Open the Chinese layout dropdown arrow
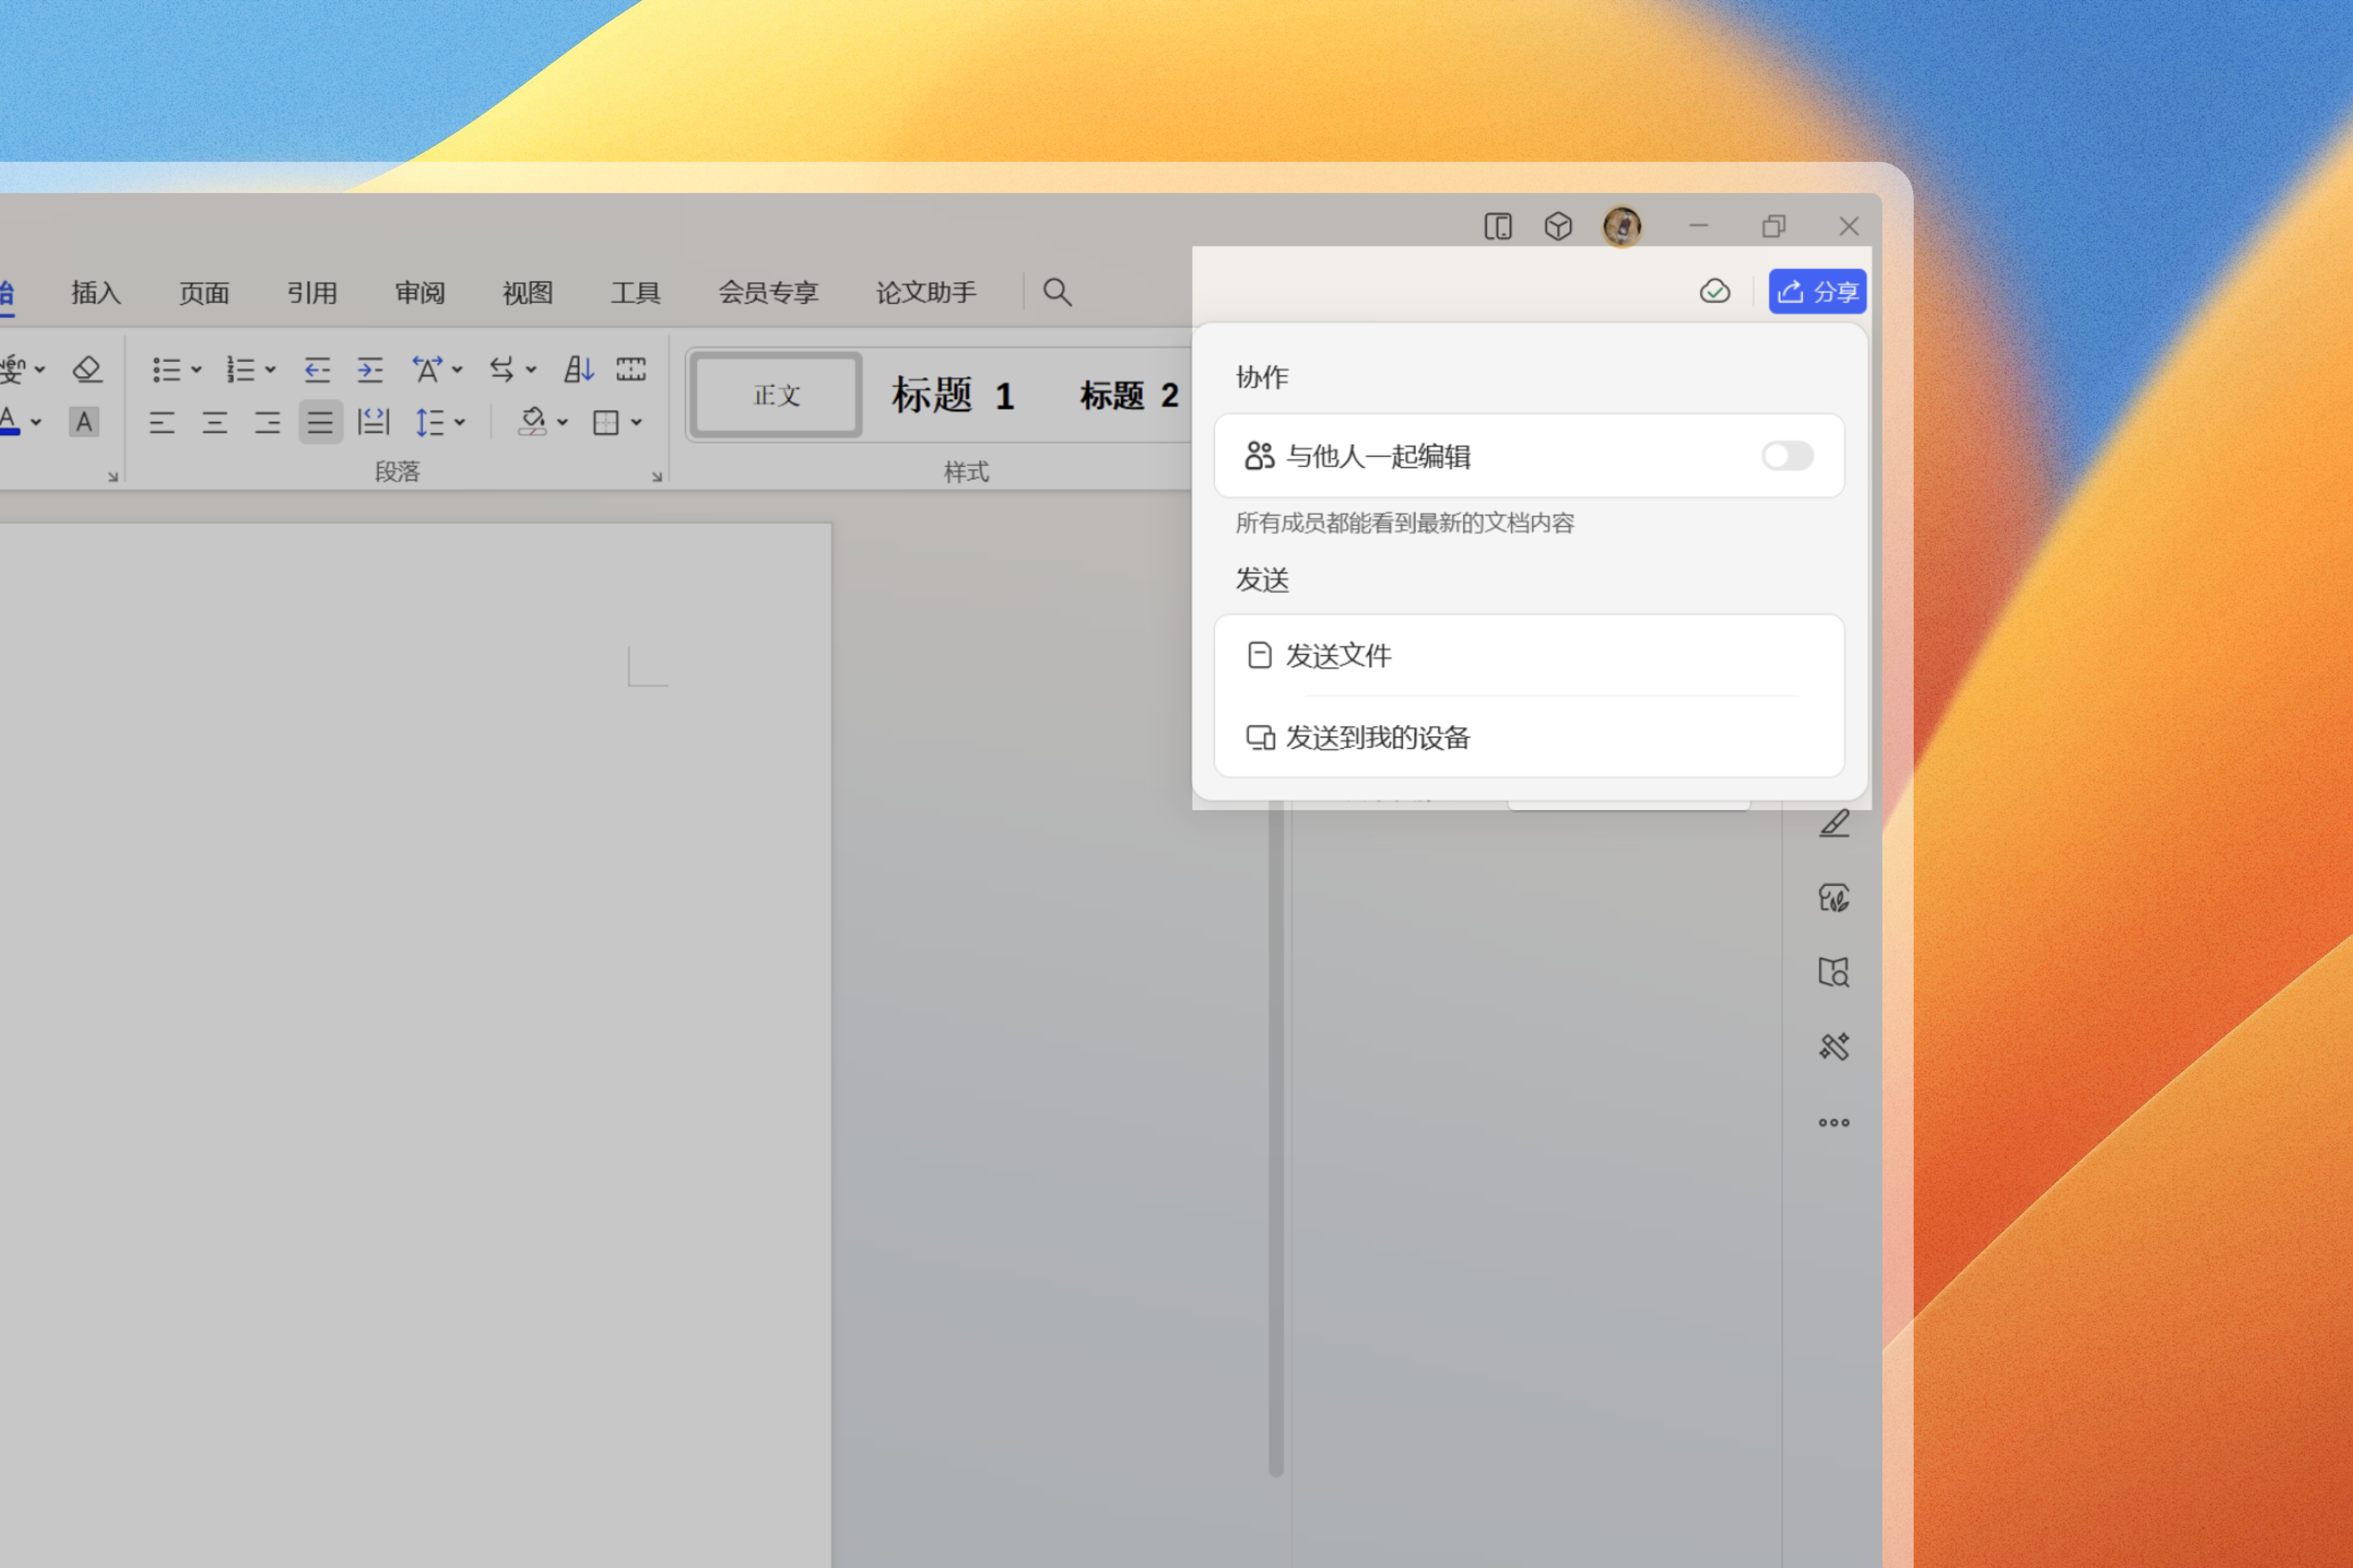Screen dimensions: 2353x1568 (x=457, y=370)
